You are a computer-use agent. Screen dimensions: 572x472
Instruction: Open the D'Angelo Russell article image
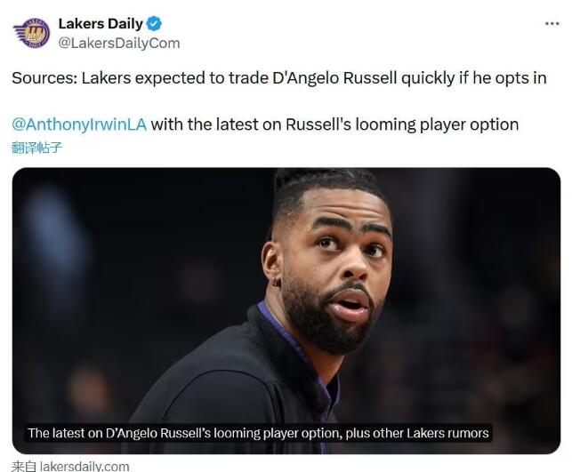(286, 310)
